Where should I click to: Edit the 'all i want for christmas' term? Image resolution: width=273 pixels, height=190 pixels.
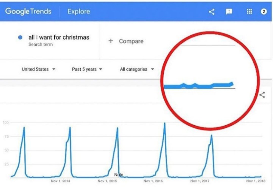pyautogui.click(x=59, y=37)
